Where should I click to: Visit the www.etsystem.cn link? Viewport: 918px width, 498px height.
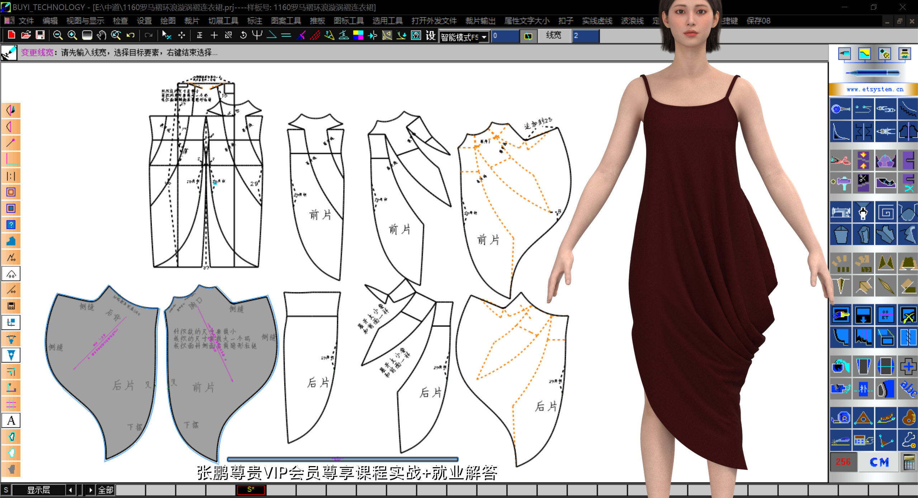point(875,89)
